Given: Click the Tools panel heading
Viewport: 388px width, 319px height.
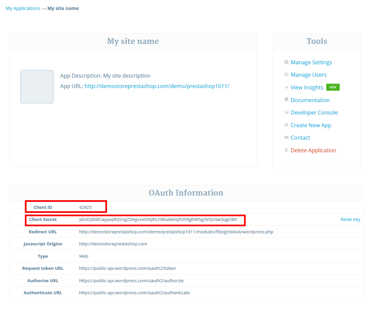Looking at the screenshot, I should (x=317, y=41).
